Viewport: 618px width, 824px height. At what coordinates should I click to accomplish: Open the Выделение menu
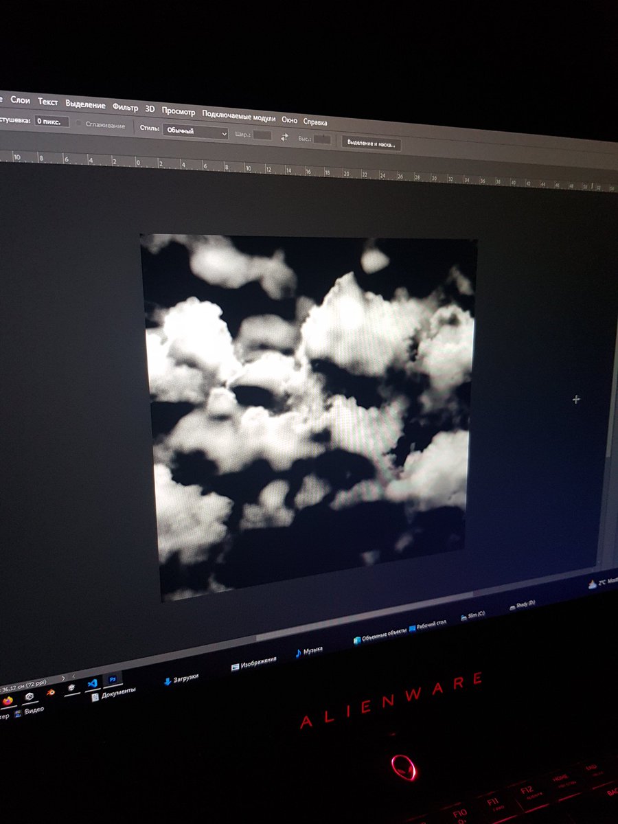(x=85, y=104)
